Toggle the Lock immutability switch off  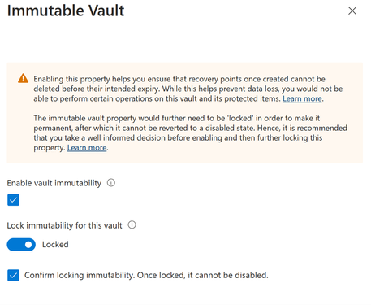[x=21, y=245]
